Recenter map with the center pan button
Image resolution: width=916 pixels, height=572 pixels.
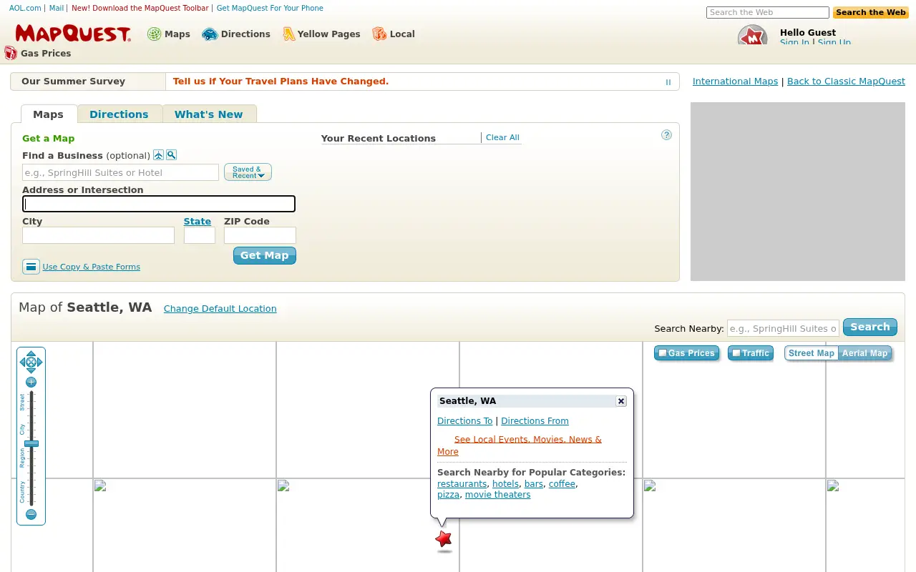(31, 363)
